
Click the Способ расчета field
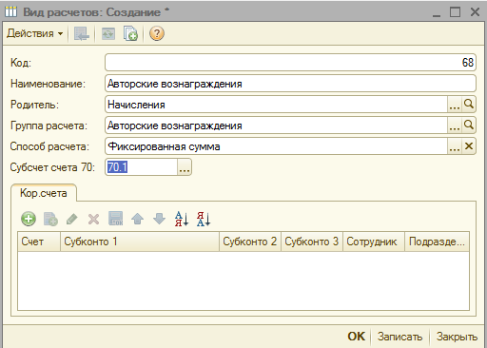[x=276, y=146]
